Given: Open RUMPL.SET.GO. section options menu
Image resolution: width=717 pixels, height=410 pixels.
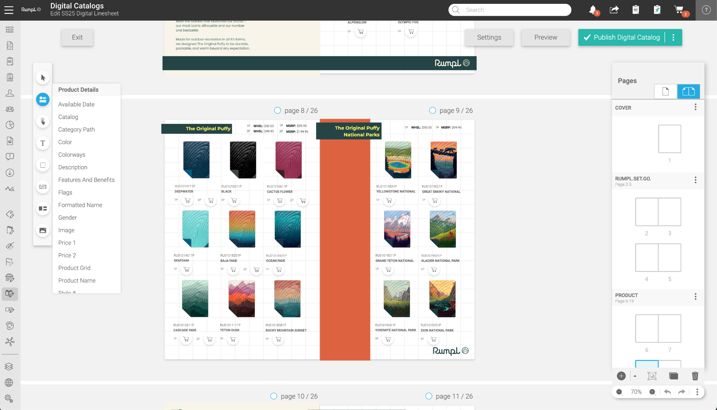Looking at the screenshot, I should tap(696, 180).
